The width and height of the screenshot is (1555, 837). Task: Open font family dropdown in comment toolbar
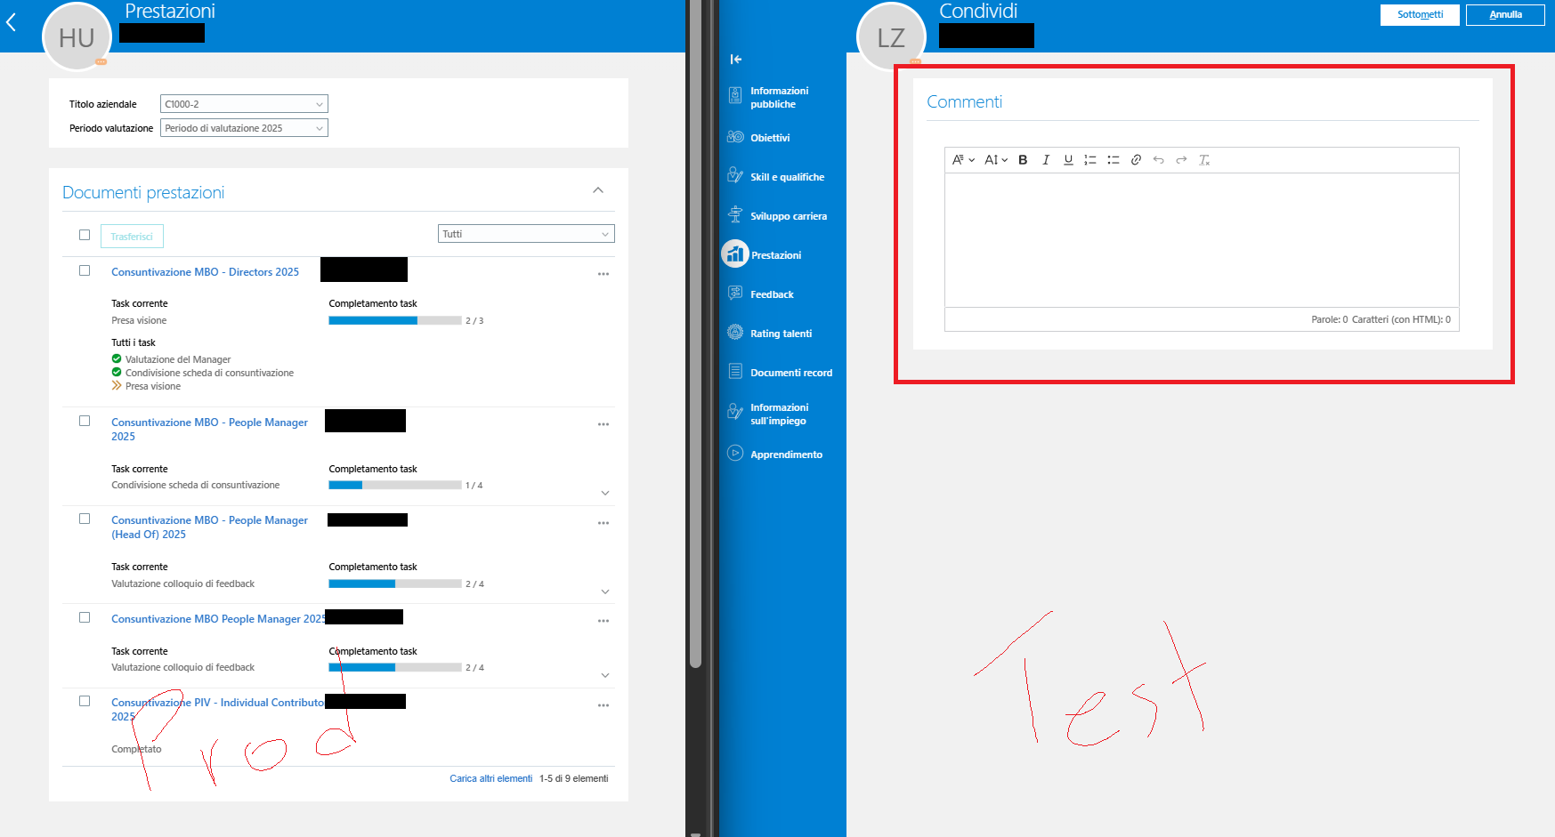[x=963, y=160]
